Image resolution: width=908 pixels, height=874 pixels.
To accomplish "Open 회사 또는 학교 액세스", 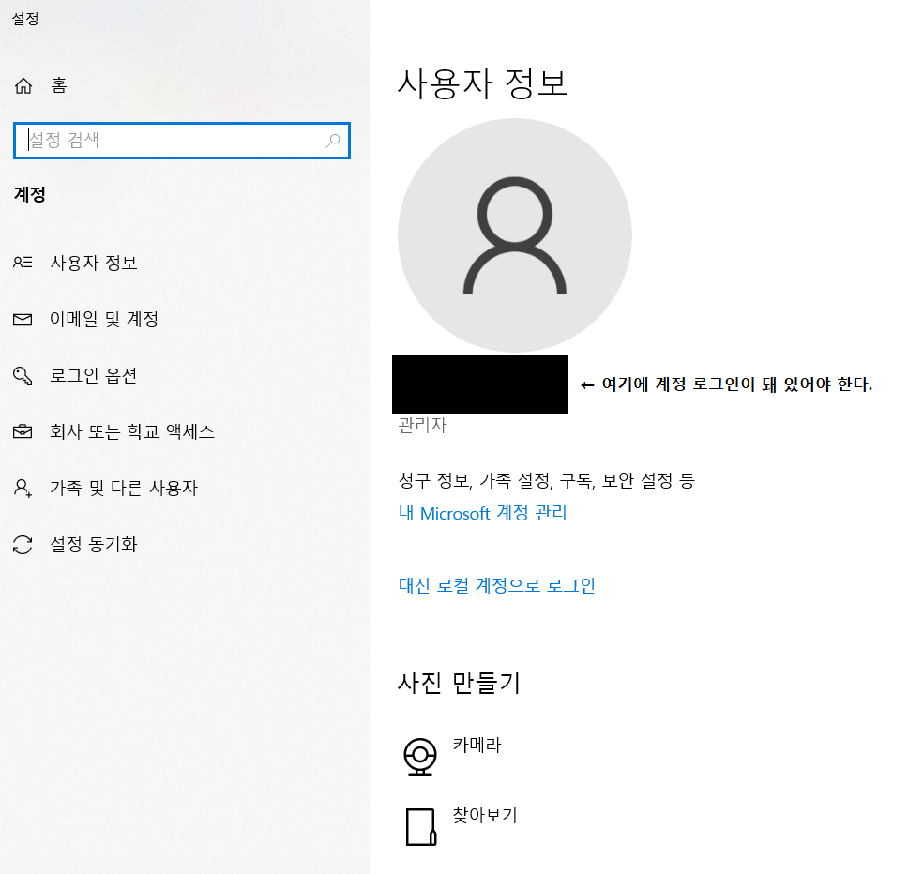I will click(x=132, y=431).
